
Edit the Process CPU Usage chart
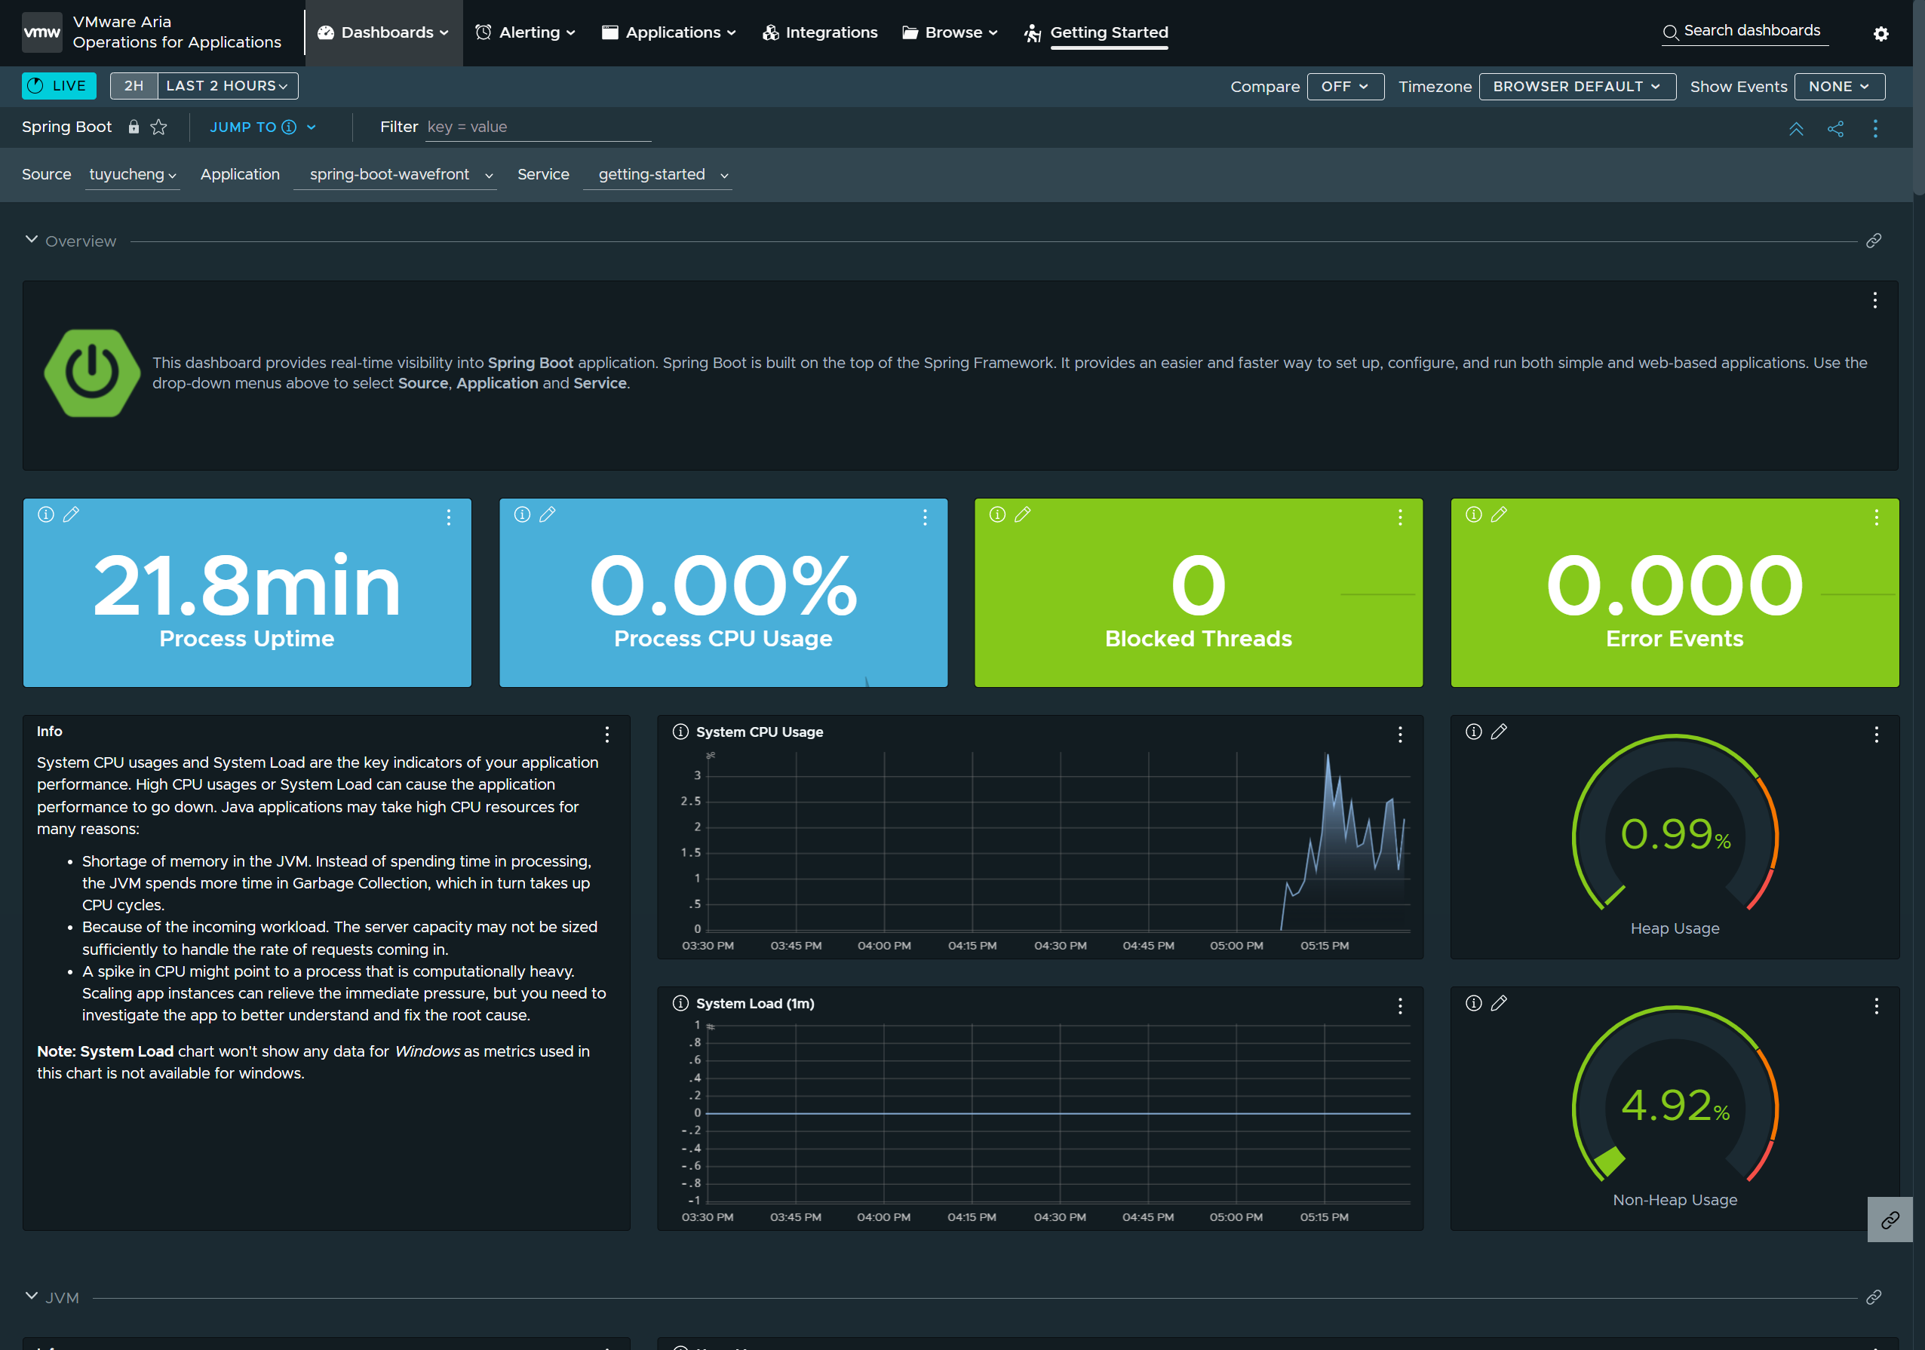click(548, 514)
